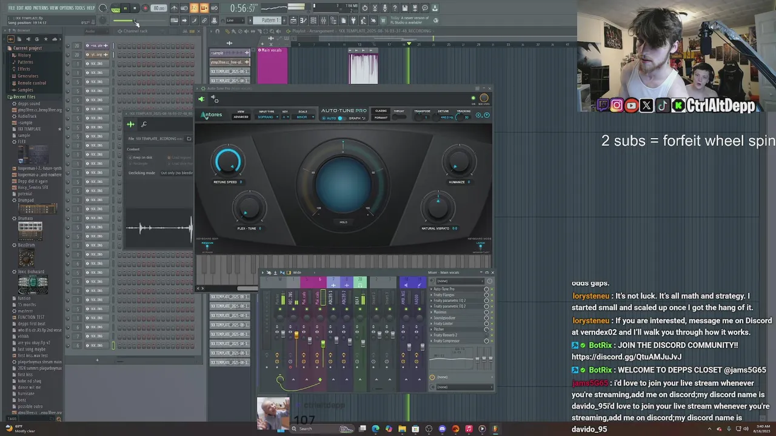Pause playback in the transport bar
The image size is (776, 436).
[125, 8]
